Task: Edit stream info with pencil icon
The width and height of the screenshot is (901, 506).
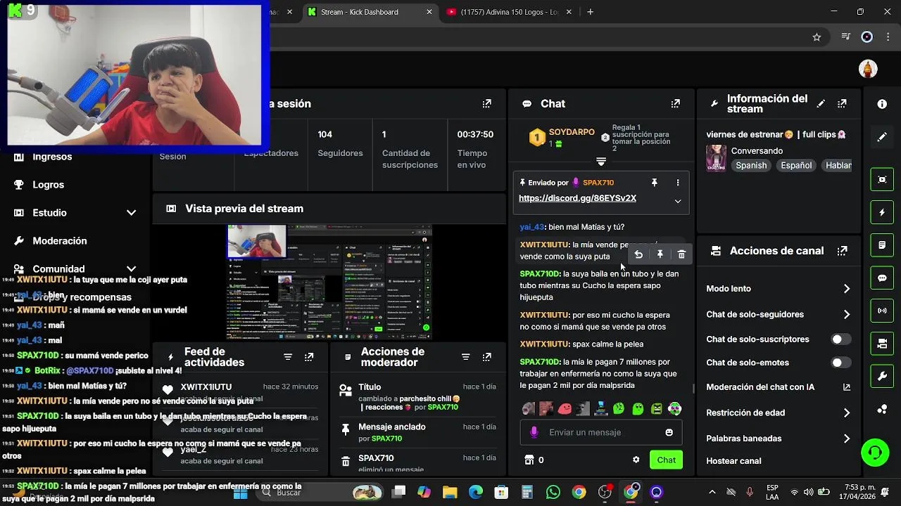Action: pos(821,103)
